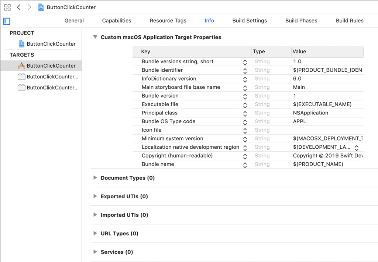Expand the URL Types section
This screenshot has height=262, width=378.
[95, 233]
